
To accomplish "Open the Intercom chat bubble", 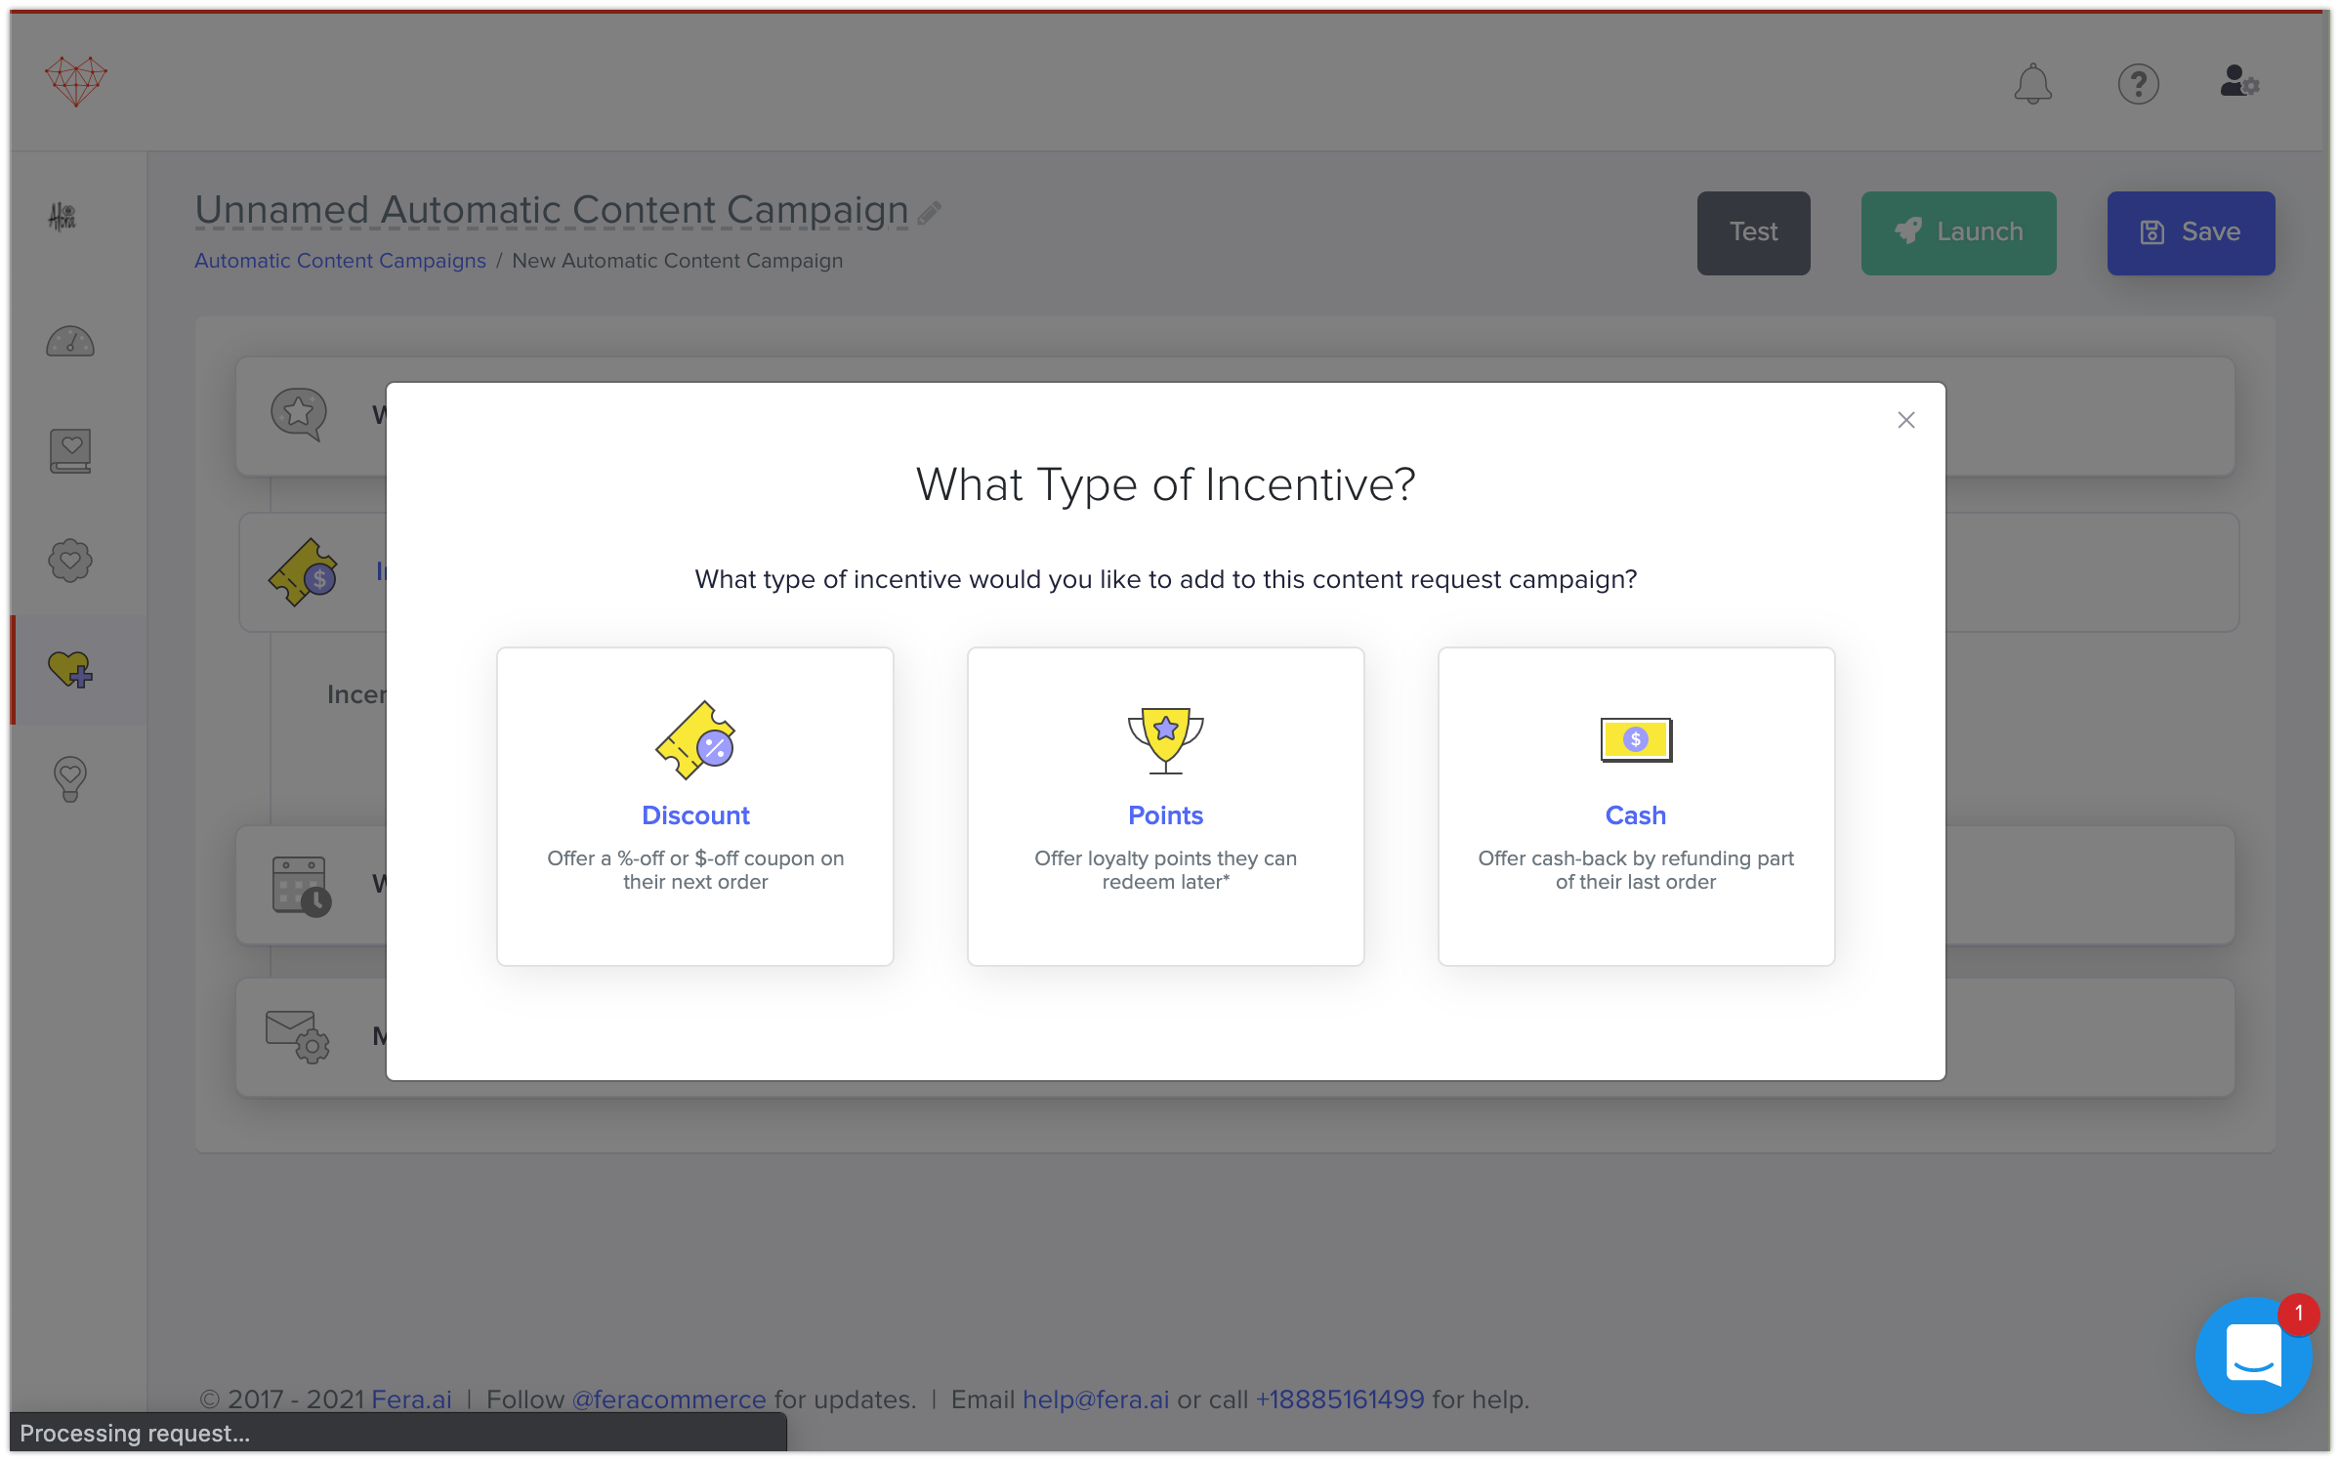I will coord(2254,1356).
